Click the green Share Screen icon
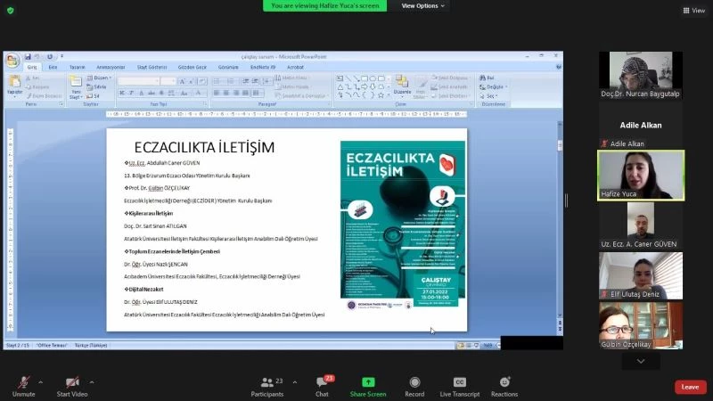The width and height of the screenshot is (713, 401). 368,382
